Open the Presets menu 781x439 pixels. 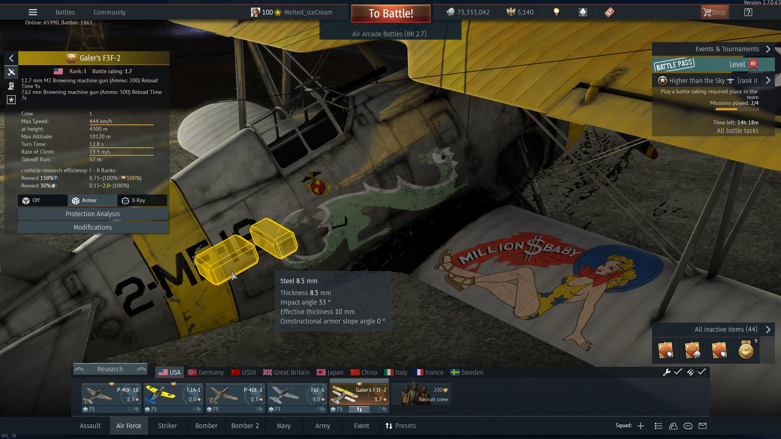[x=401, y=426]
